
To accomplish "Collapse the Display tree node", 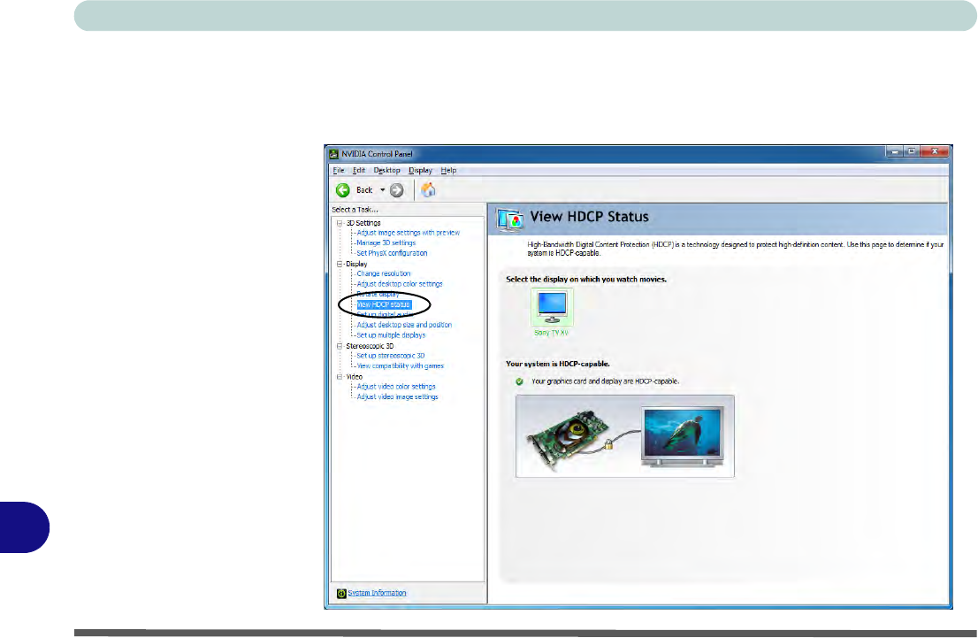I will [x=338, y=264].
